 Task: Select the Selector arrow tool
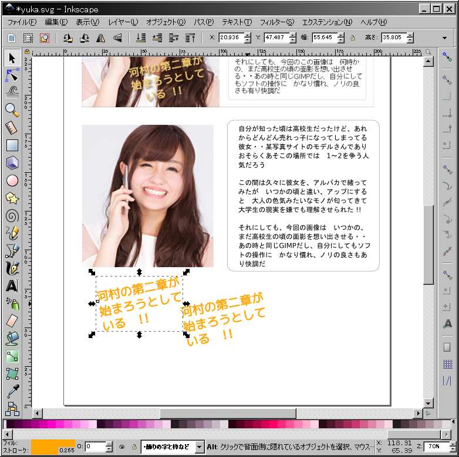point(12,58)
